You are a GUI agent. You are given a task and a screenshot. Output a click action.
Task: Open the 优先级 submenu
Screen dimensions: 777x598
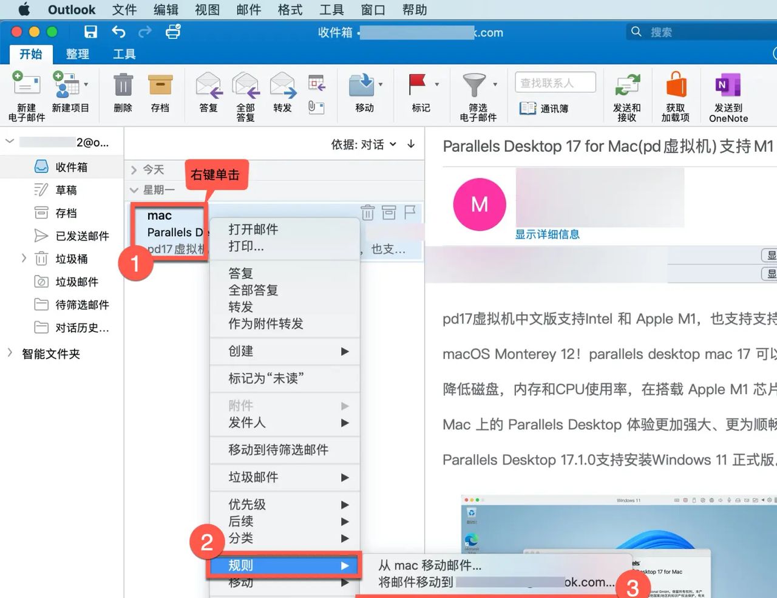pos(285,505)
